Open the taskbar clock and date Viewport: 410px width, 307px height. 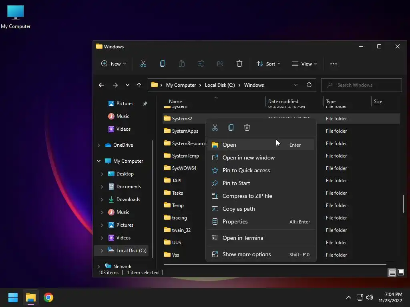[390, 297]
